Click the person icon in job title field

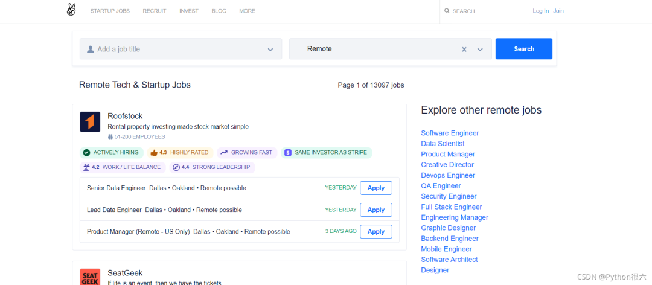pyautogui.click(x=90, y=49)
